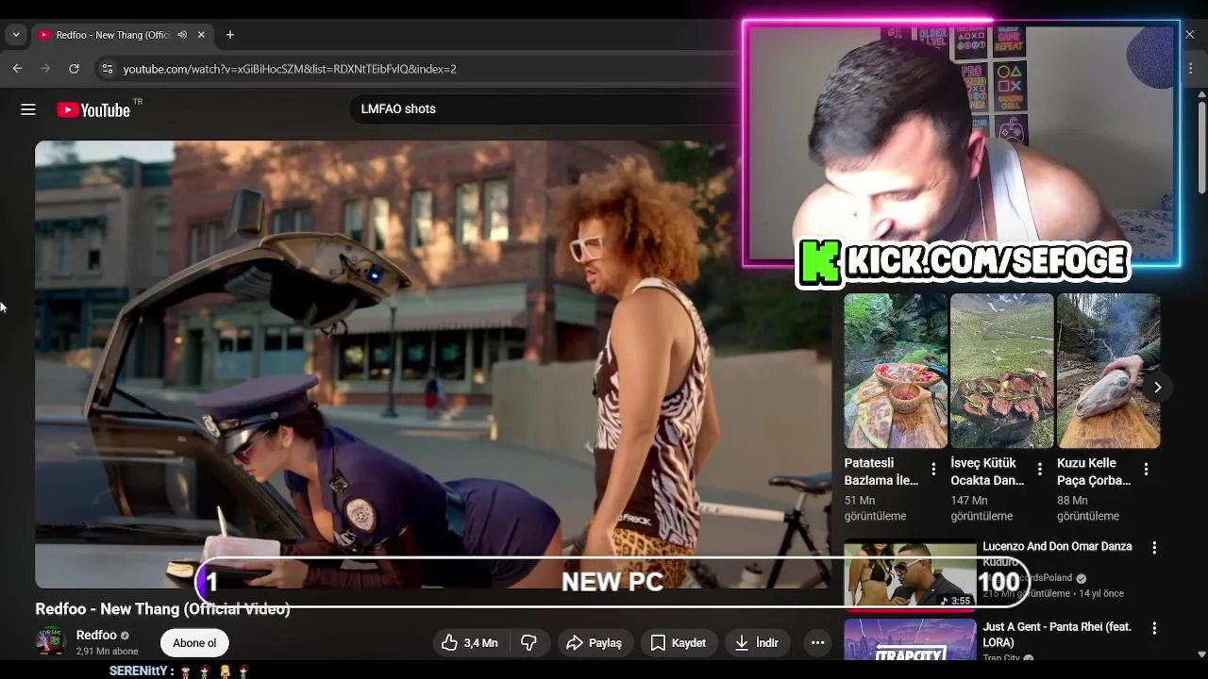Go to YouTube home via logo
Screen dimensions: 1208x679
(x=92, y=109)
